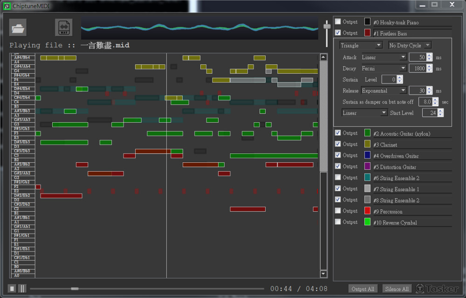This screenshot has width=466, height=298.
Task: Select the #5 Distortion Guitar channel name
Action: (395, 167)
